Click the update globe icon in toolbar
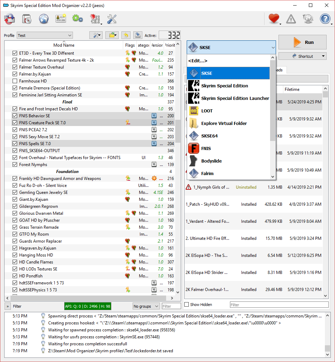 pyautogui.click(x=308, y=19)
